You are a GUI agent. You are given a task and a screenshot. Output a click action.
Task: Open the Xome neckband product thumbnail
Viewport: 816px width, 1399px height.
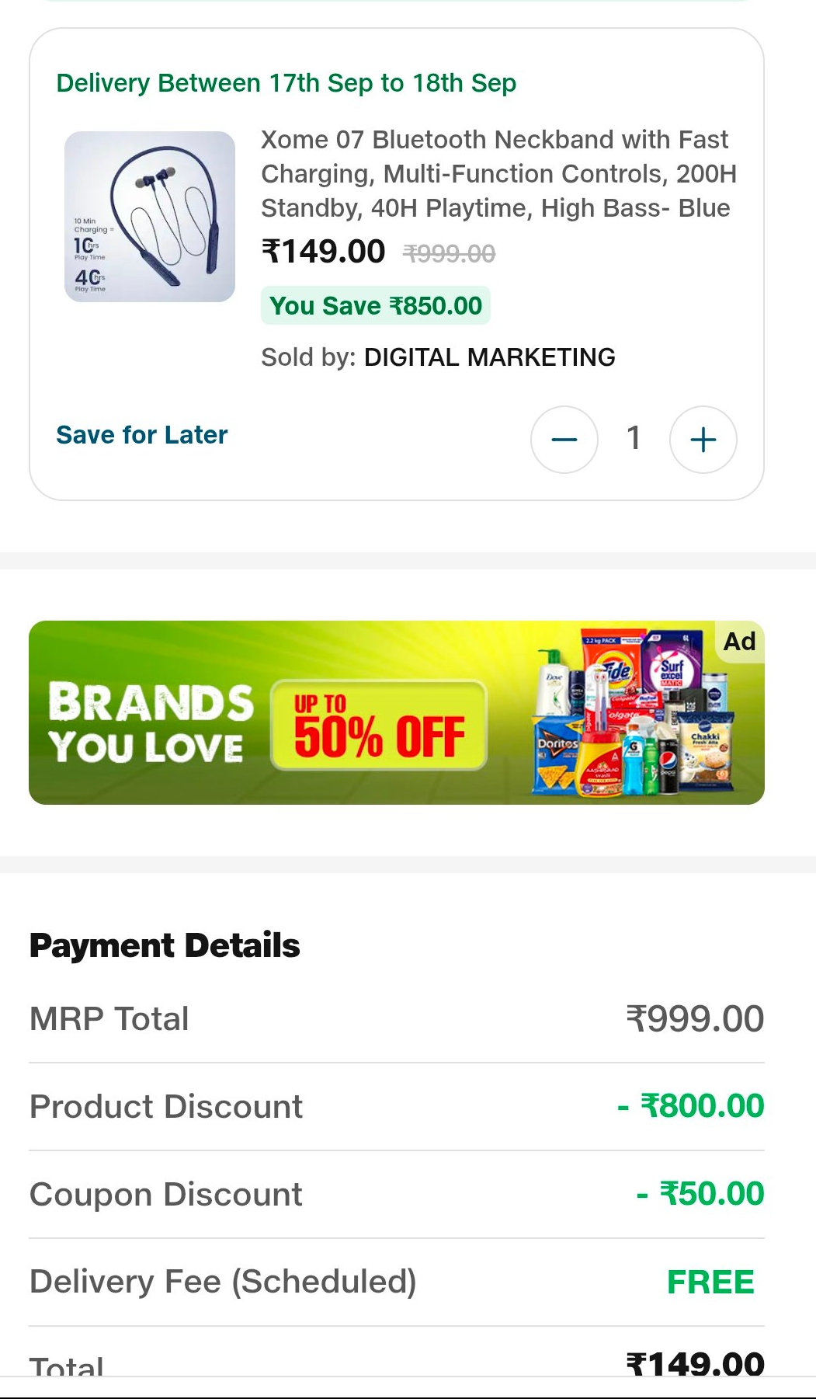(x=150, y=217)
